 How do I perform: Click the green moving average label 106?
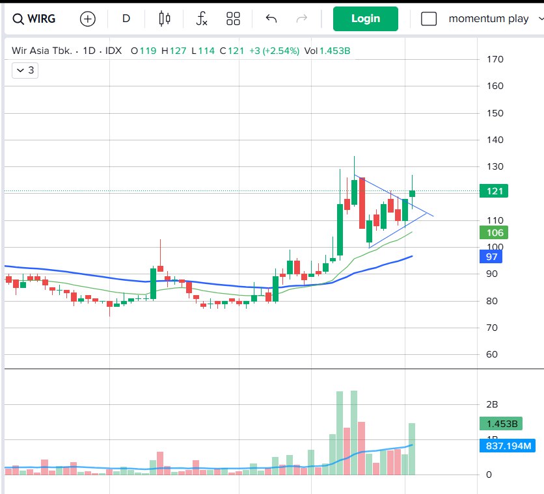494,233
